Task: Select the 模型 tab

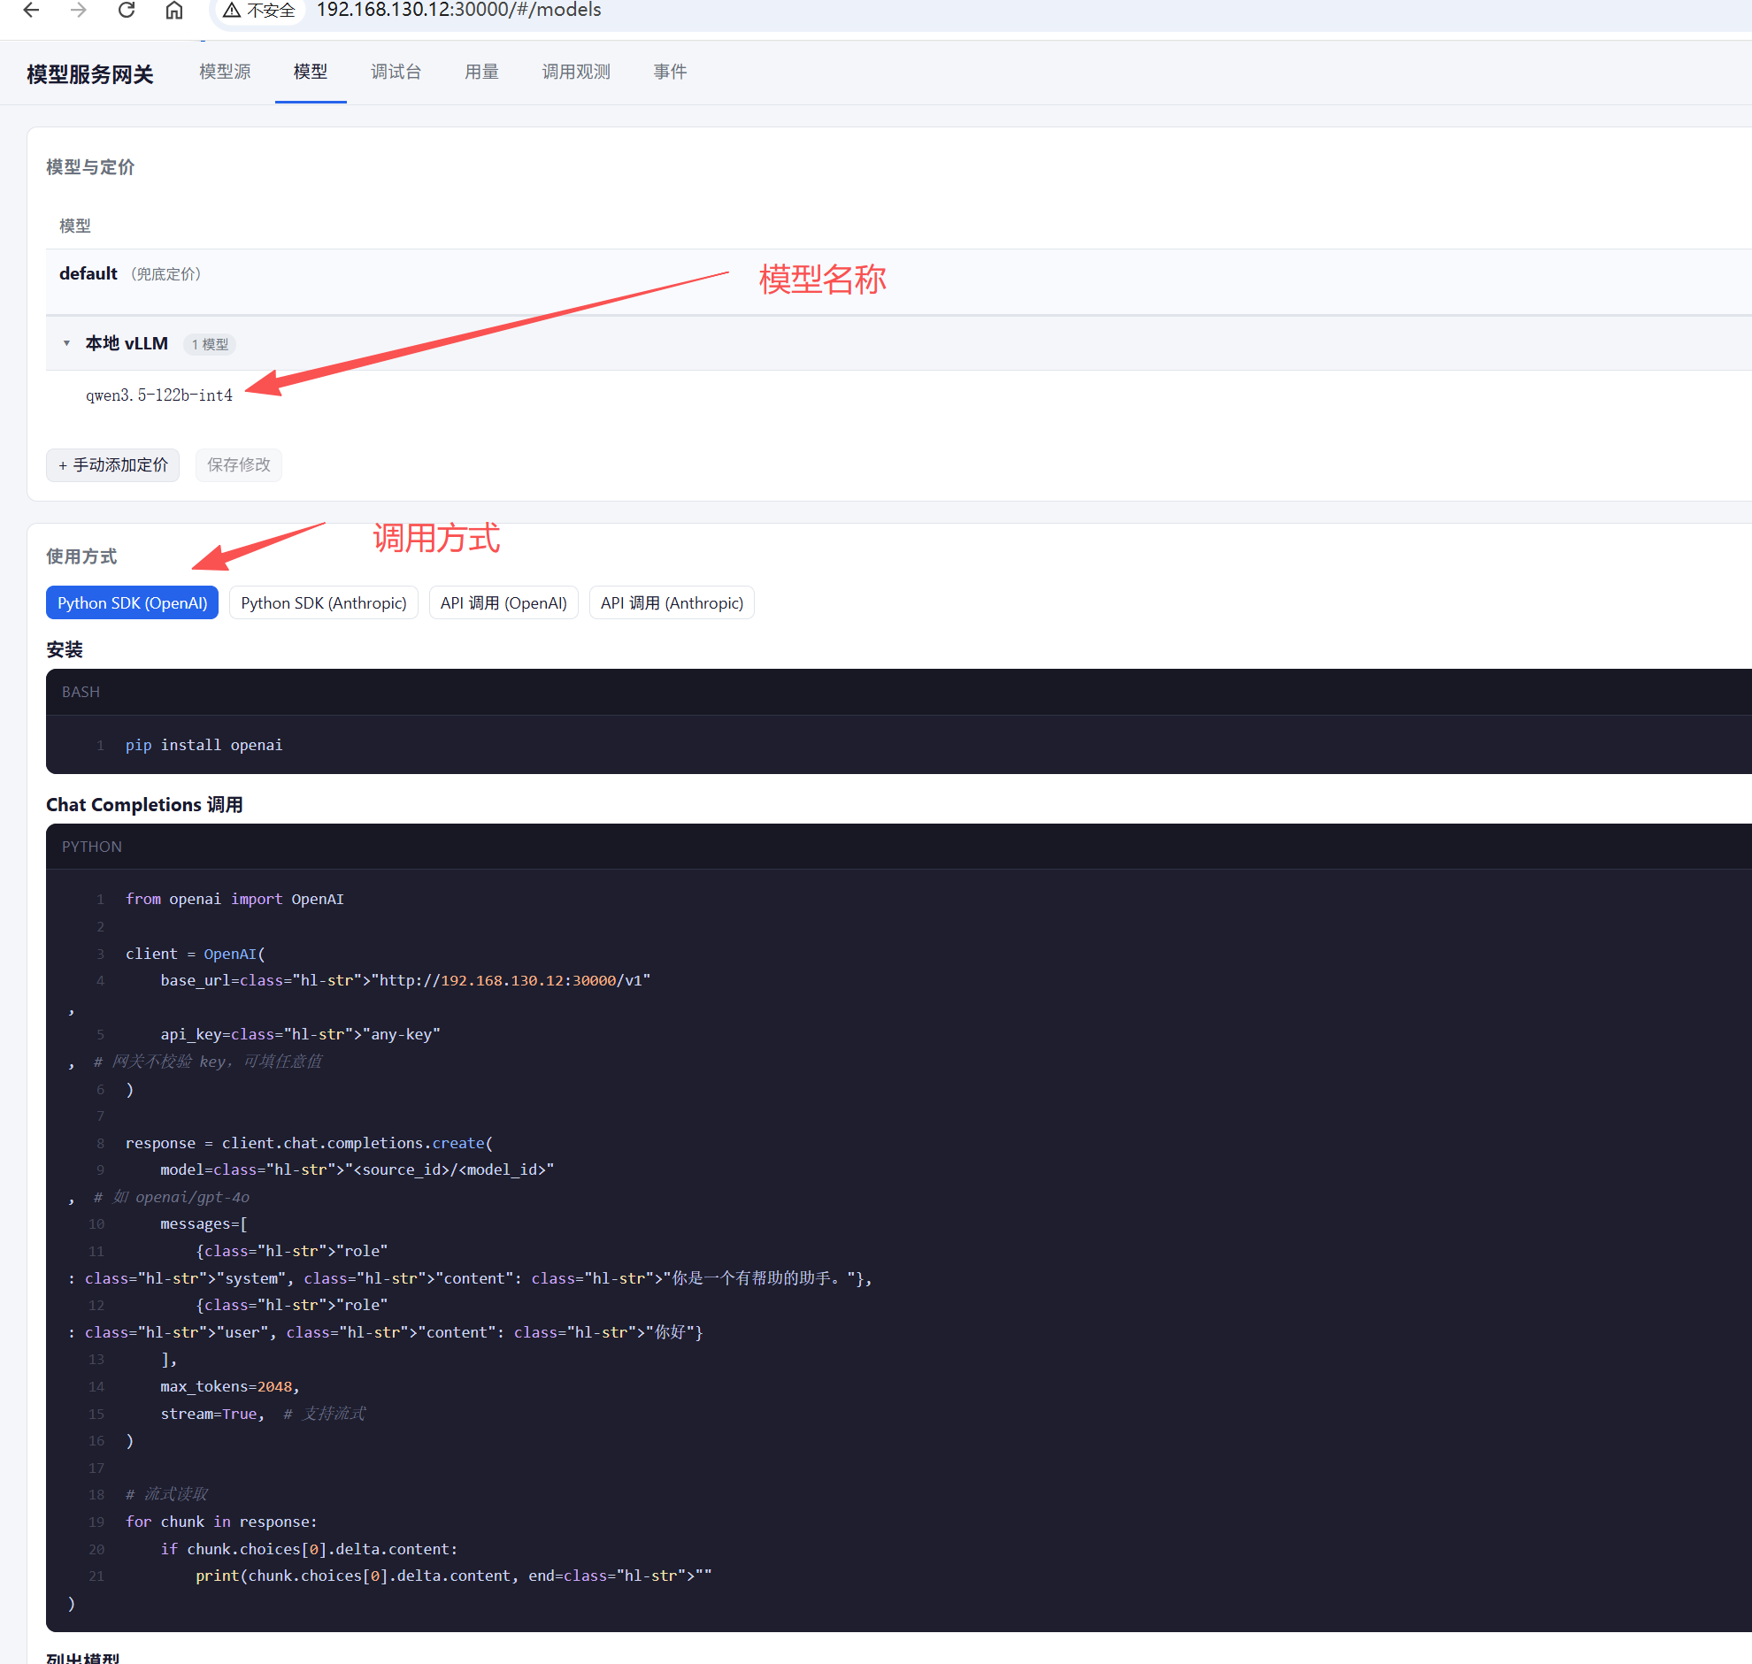Action: point(311,72)
